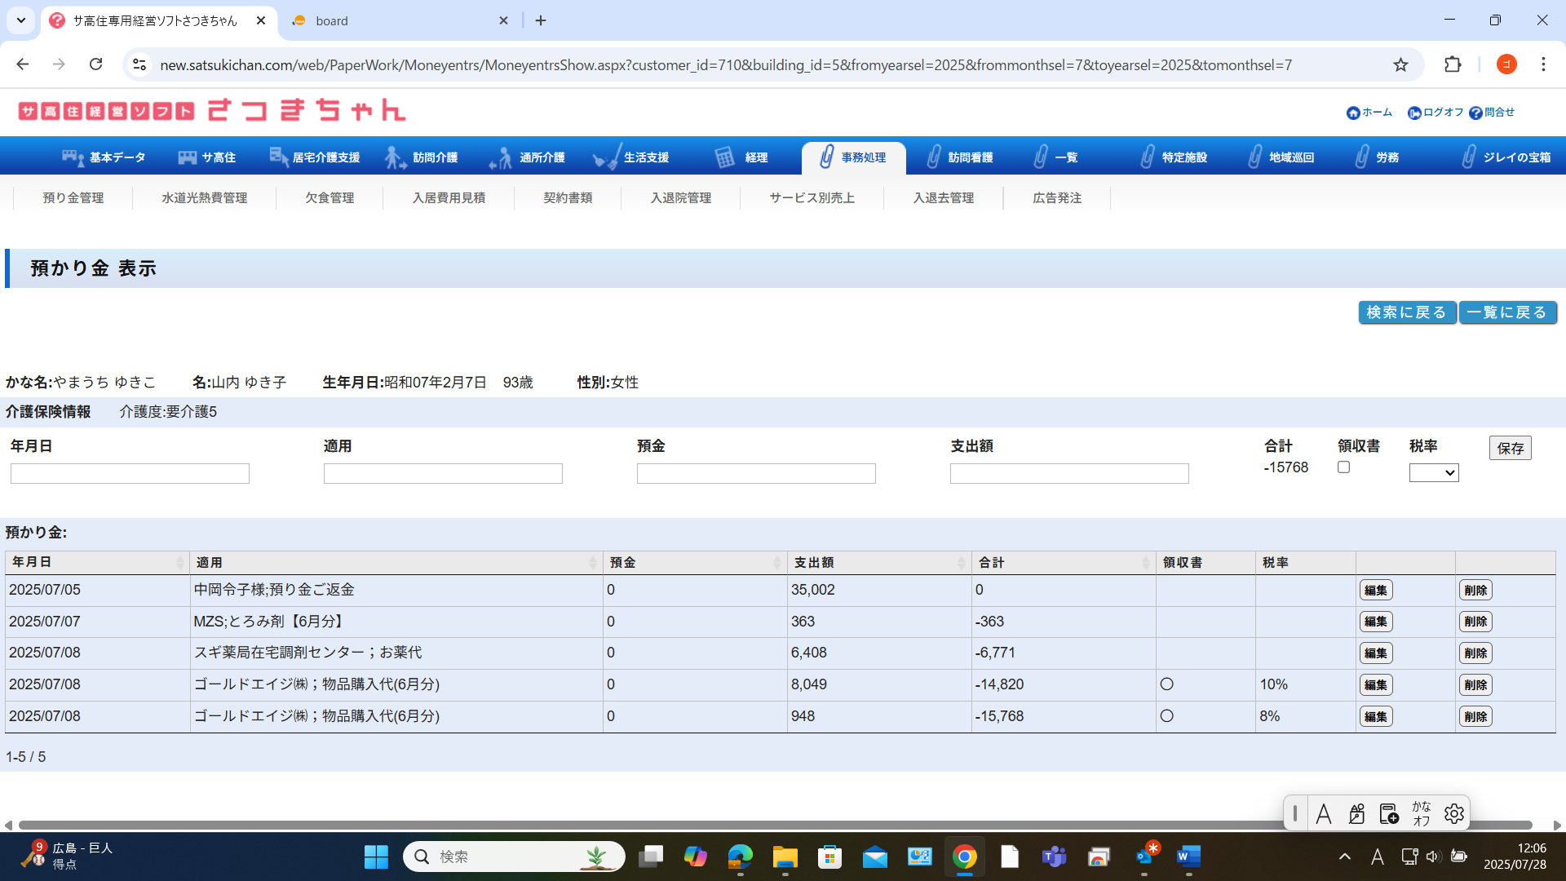Viewport: 1566px width, 881px height.
Task: Click the ホーム home icon
Action: click(1353, 113)
